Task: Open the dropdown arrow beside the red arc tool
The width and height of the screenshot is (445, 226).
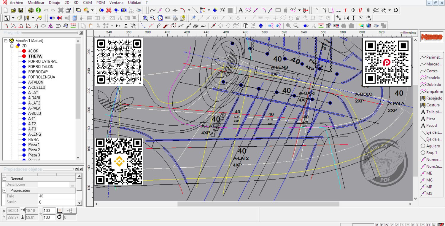Action: [x=188, y=10]
